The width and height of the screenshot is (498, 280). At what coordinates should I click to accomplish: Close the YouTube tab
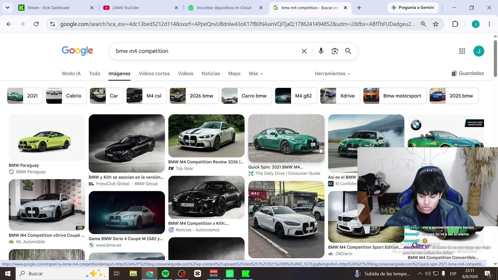(176, 8)
